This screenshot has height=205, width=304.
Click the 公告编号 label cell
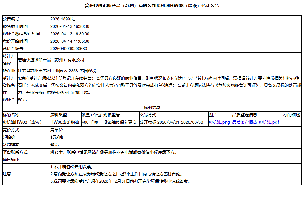point(26,19)
